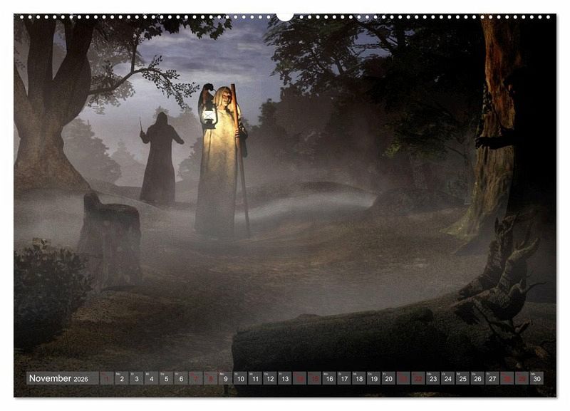Image resolution: width=570 pixels, height=411 pixels.
Task: Click the glowing lantern held by the figure
Action: click(209, 117)
